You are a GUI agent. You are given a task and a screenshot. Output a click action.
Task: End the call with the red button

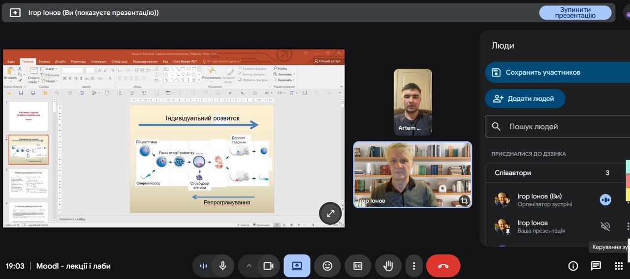(x=443, y=266)
